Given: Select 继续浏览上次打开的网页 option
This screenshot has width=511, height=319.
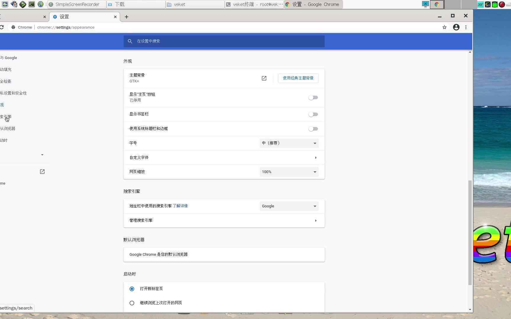Looking at the screenshot, I should [132, 303].
